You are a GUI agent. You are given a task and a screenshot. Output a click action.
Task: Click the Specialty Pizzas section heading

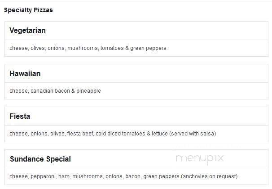click(28, 10)
